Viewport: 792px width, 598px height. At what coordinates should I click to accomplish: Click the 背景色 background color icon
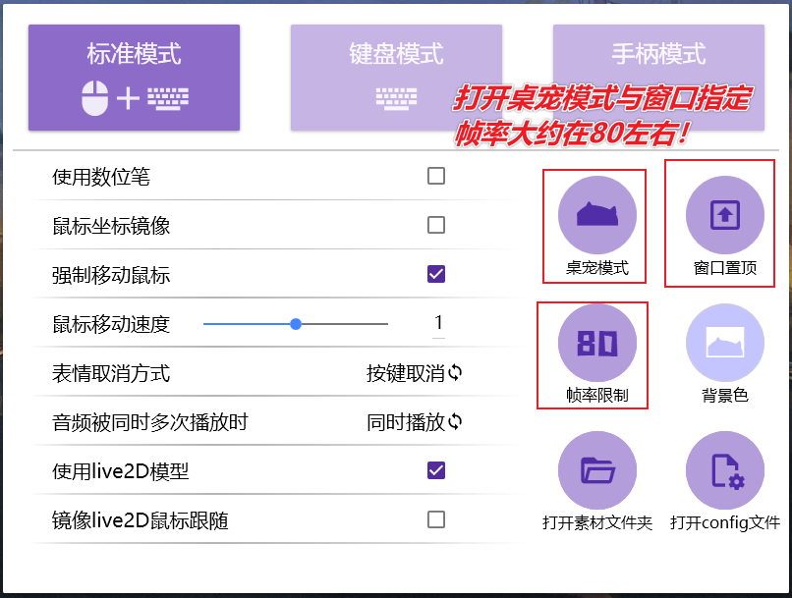[x=723, y=343]
